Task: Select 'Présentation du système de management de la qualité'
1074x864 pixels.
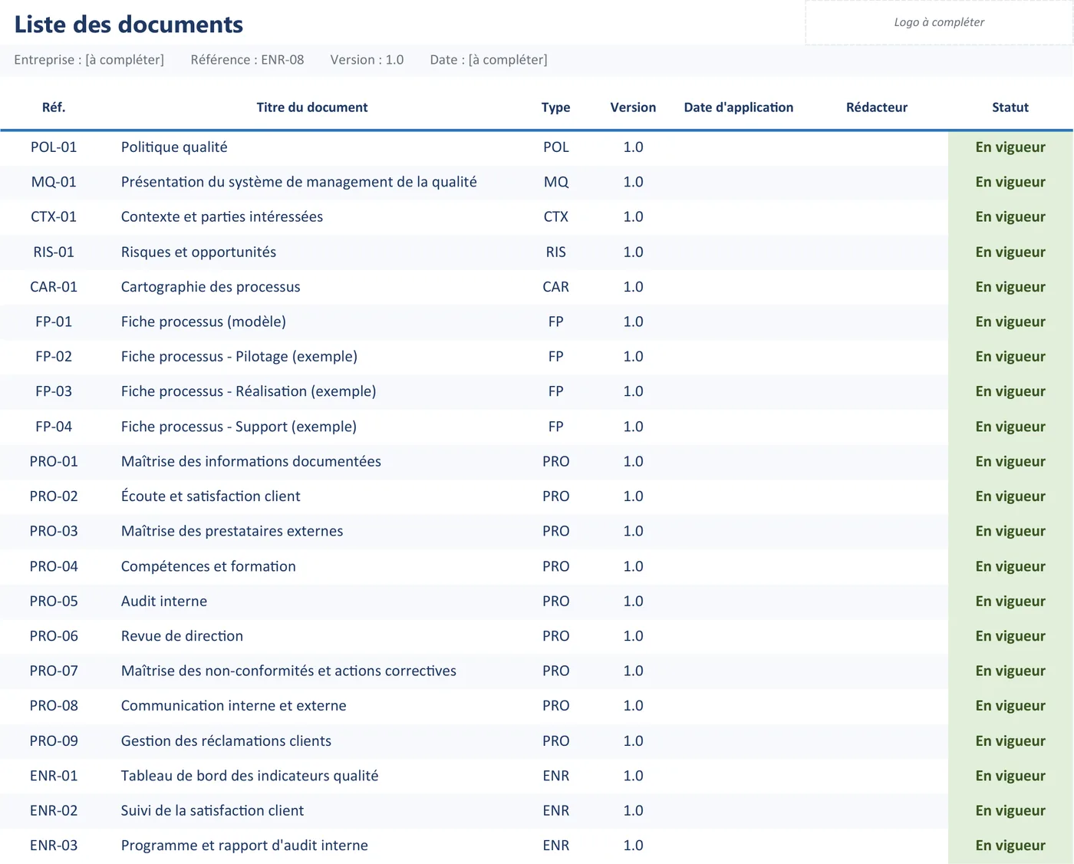Action: 299,182
